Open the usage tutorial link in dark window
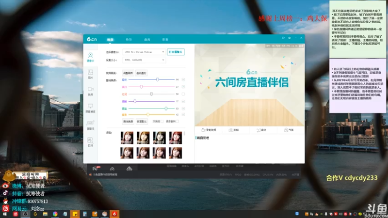The height and width of the screenshot is (218, 388). click(x=105, y=174)
